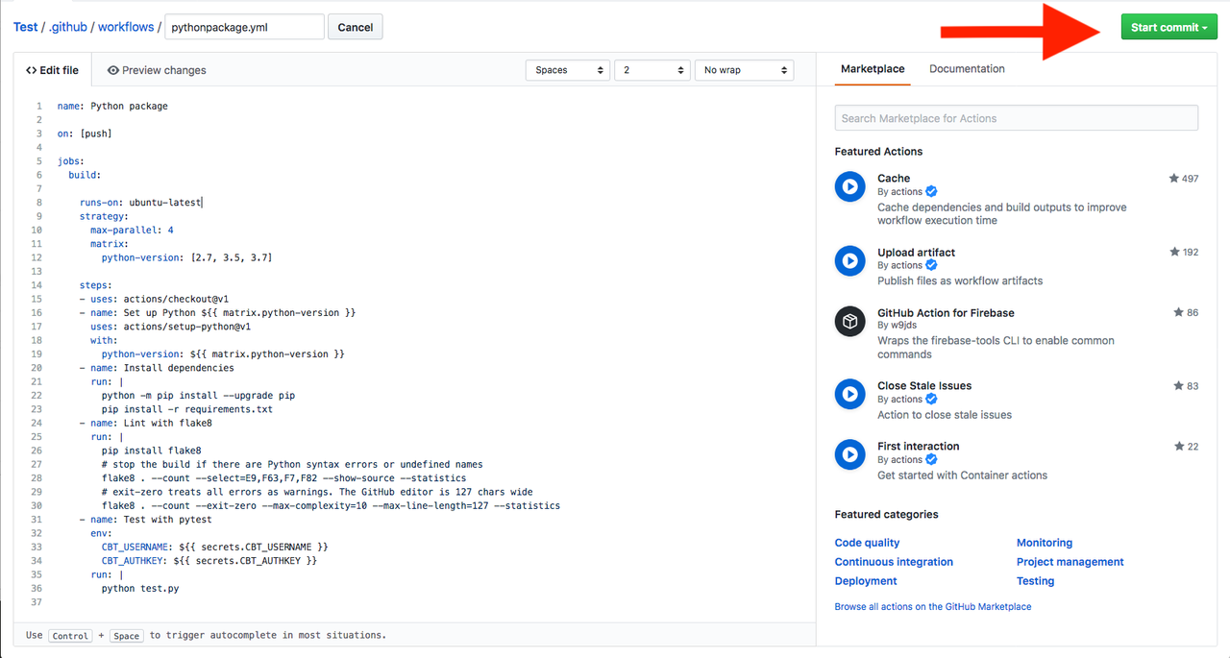Screen dimensions: 1230x658
Task: Open the Spaces indent mode dropdown
Action: [568, 70]
